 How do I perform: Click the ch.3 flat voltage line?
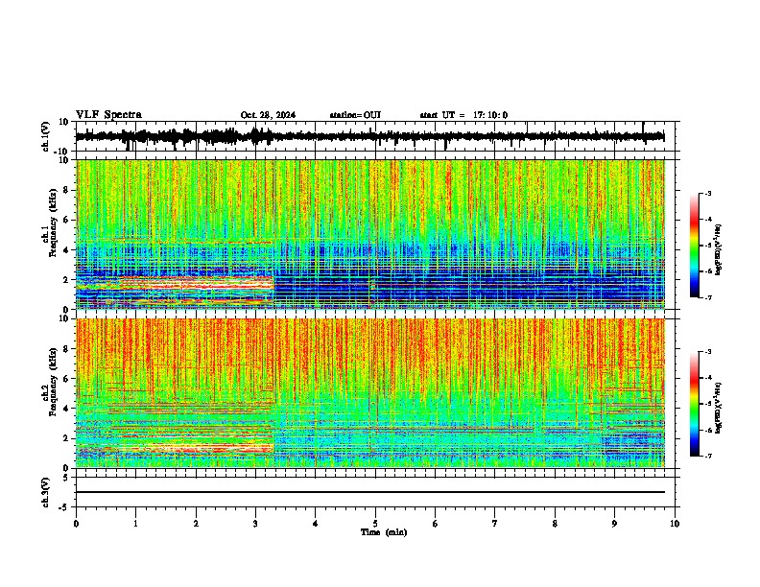370,492
